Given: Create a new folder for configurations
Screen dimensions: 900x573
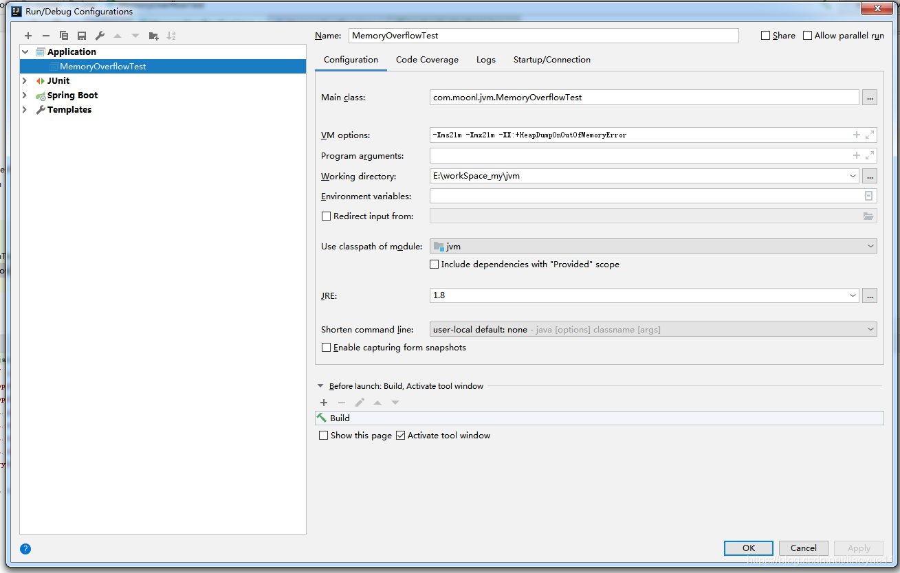Looking at the screenshot, I should [153, 36].
